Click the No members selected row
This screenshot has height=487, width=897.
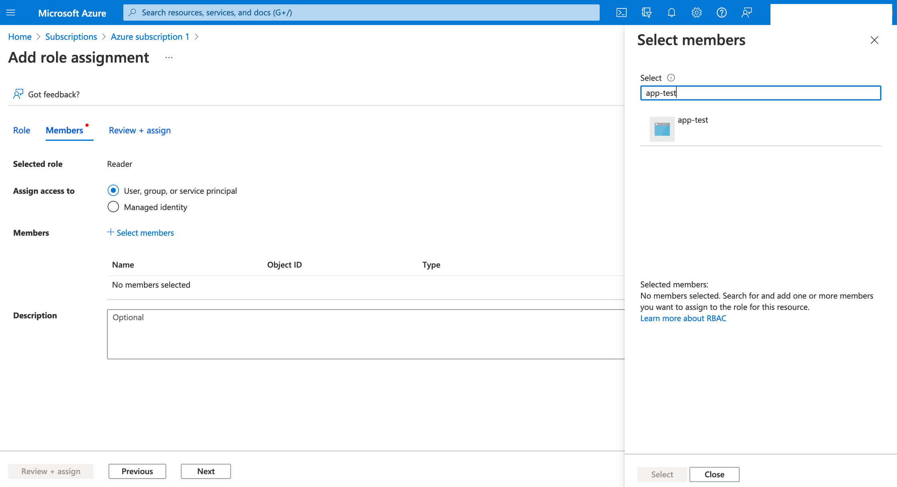pos(366,285)
